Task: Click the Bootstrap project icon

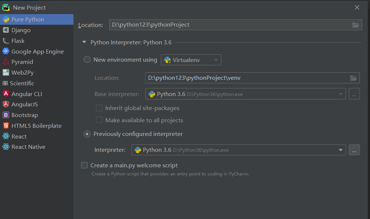Action: pos(6,115)
